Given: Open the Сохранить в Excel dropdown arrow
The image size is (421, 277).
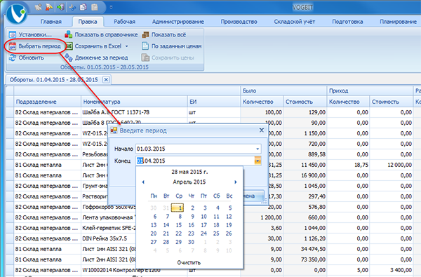Looking at the screenshot, I should pyautogui.click(x=126, y=46).
